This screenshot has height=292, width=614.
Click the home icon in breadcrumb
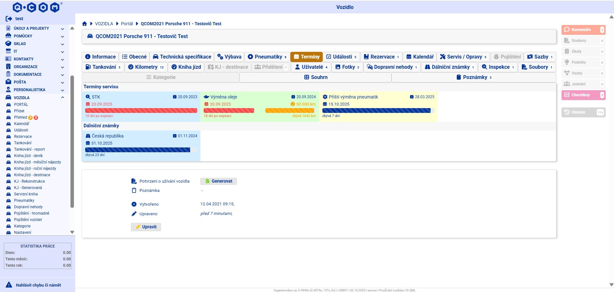pos(85,24)
